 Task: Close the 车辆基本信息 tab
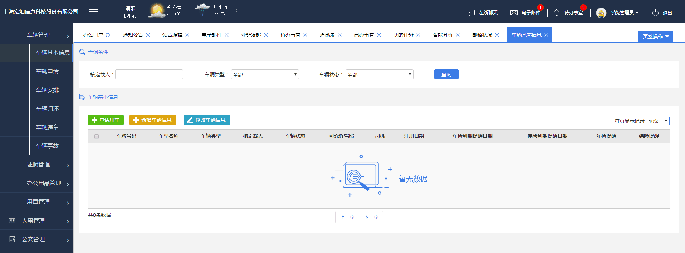click(x=547, y=35)
